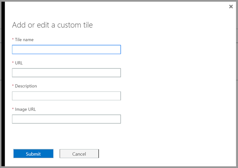Screen dimensions: 238x168
Task: Click the required asterisk next to URL
Action: [x=13, y=63]
